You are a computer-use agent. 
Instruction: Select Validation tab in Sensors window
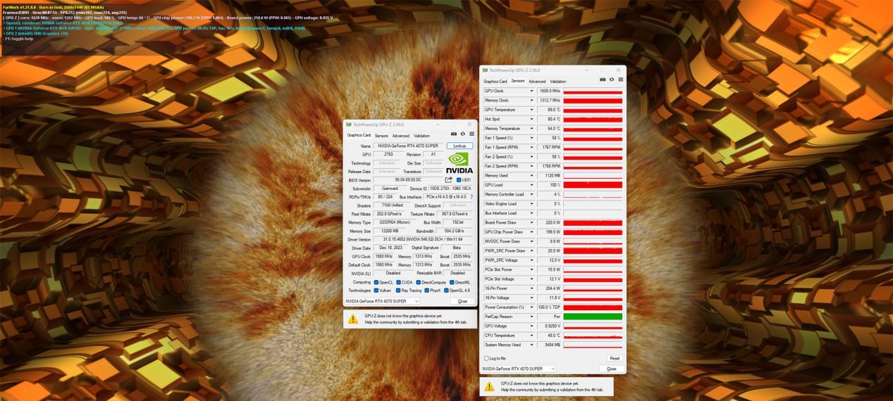(558, 82)
